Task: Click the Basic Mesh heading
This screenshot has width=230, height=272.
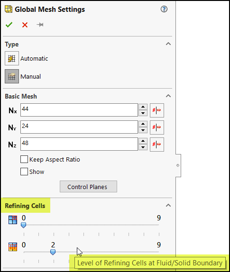Action: [21, 96]
